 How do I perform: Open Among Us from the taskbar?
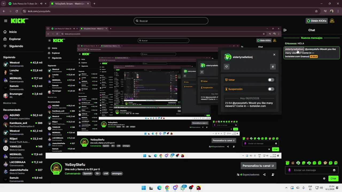(199, 188)
